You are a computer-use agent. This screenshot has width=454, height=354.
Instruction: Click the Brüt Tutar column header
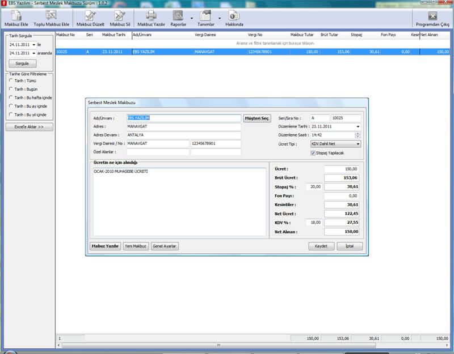tap(330, 35)
